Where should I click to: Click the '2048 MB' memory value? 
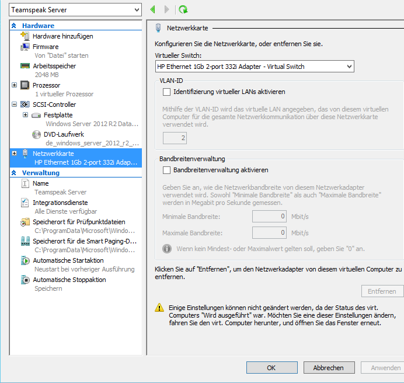pos(47,75)
